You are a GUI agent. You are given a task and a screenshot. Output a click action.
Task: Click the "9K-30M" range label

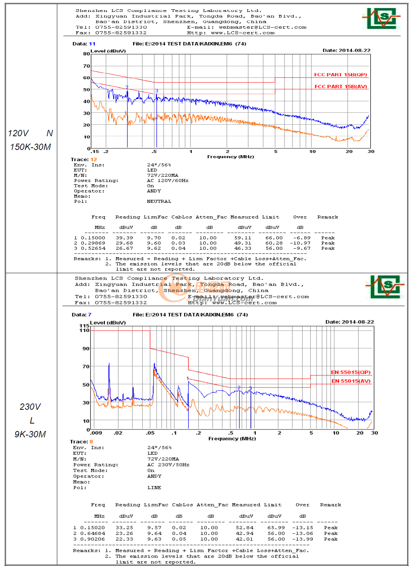click(x=30, y=434)
